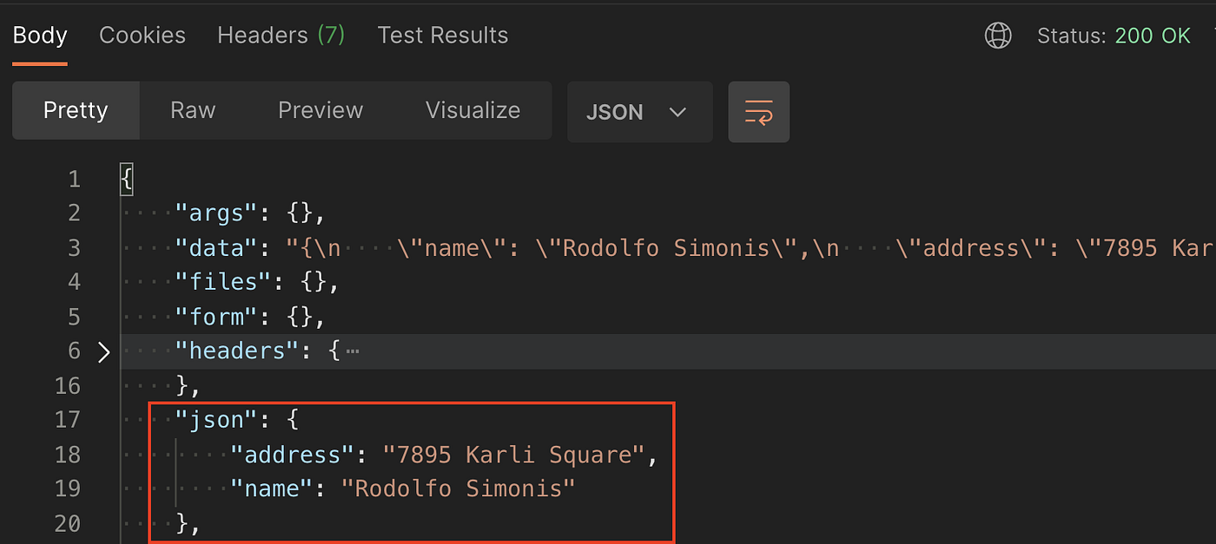Toggle the line wrap icon
The height and width of the screenshot is (544, 1216).
758,112
